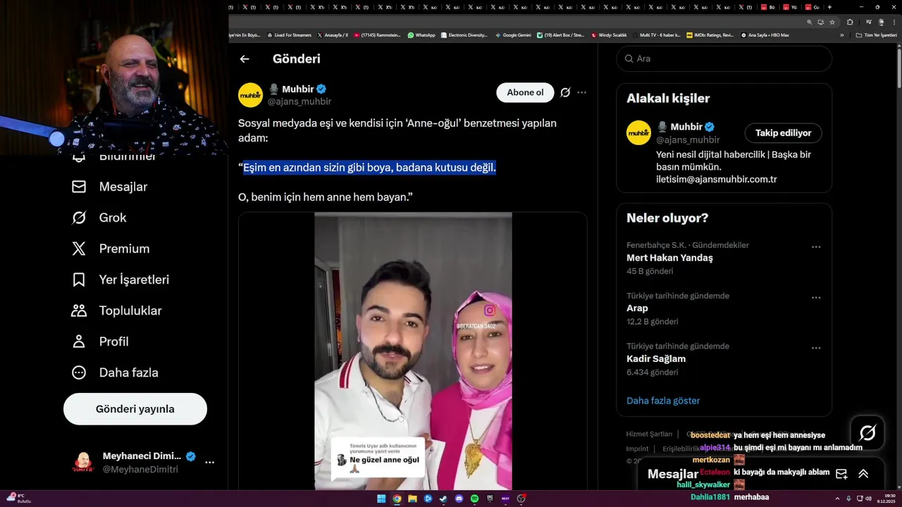
Task: Click the Windows Start button
Action: [381, 499]
